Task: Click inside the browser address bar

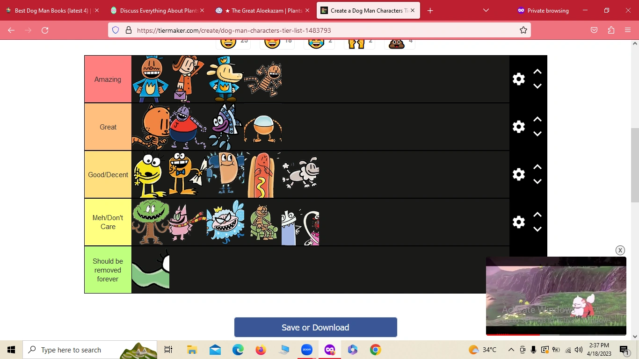Action: pos(281,30)
